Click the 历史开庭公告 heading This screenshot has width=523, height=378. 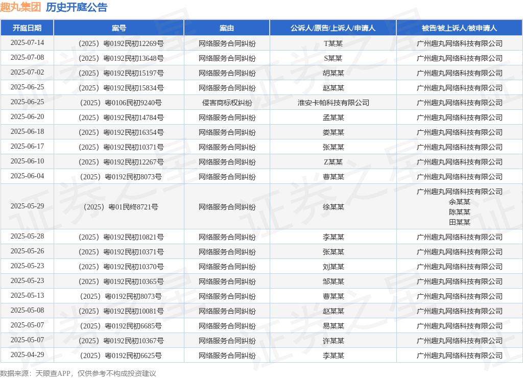click(77, 7)
